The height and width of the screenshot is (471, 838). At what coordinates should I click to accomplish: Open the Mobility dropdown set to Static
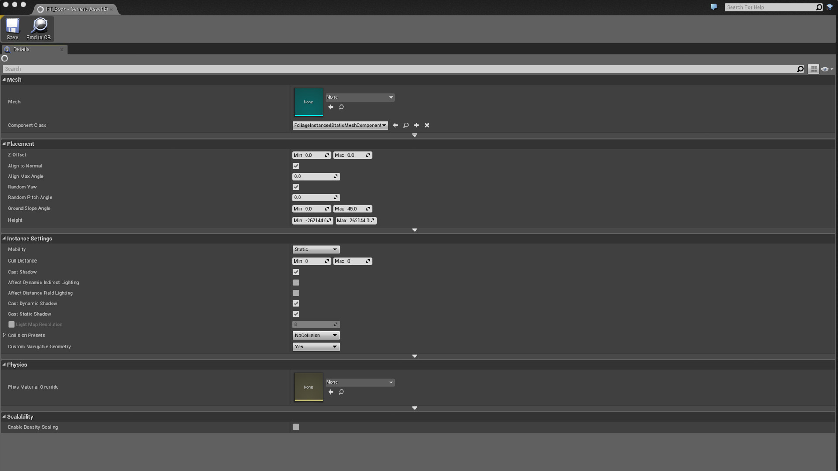(316, 249)
